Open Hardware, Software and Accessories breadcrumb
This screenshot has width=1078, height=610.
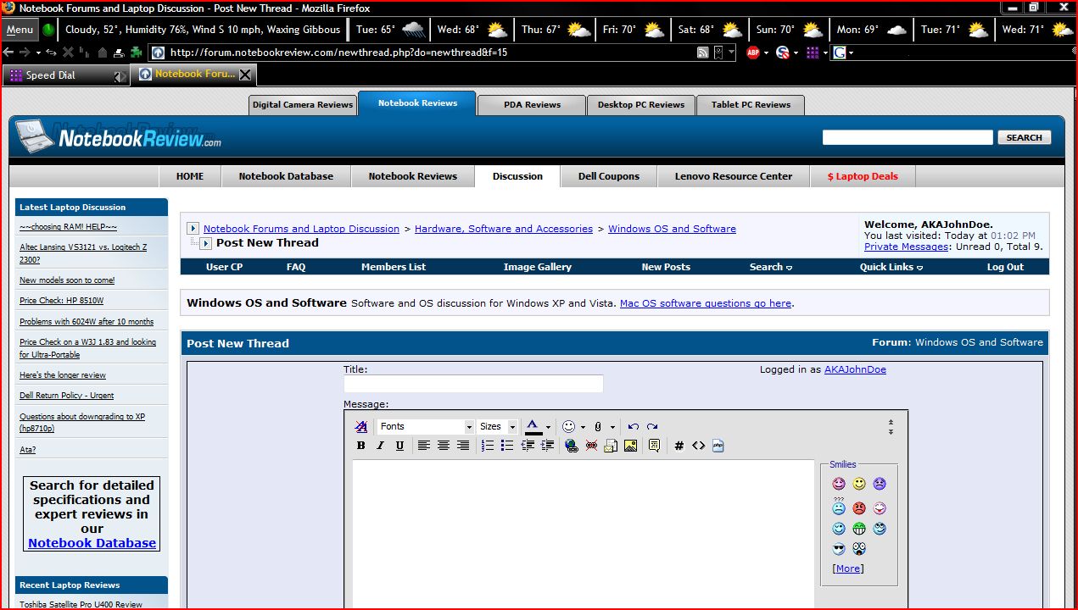tap(504, 229)
